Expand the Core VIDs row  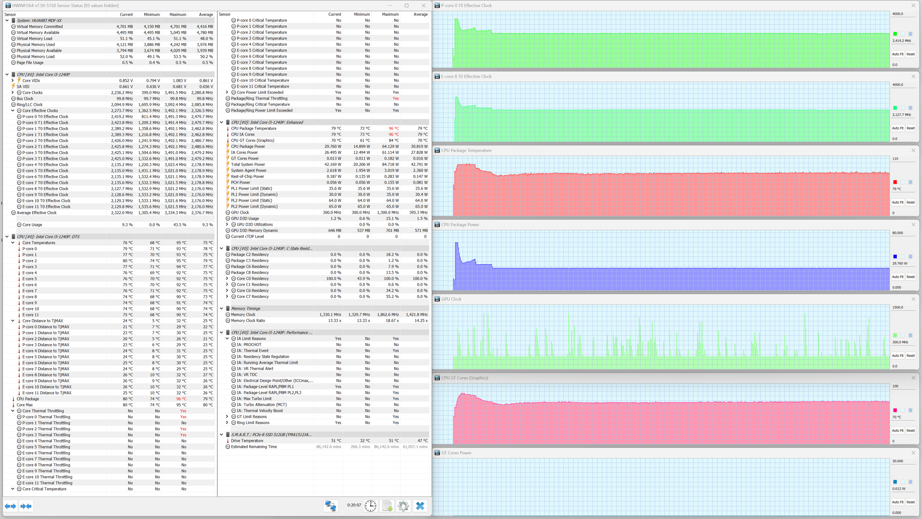pyautogui.click(x=13, y=81)
